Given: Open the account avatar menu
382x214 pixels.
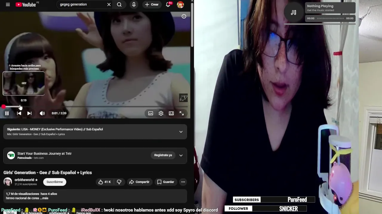Looking at the screenshot, I should point(180,4).
